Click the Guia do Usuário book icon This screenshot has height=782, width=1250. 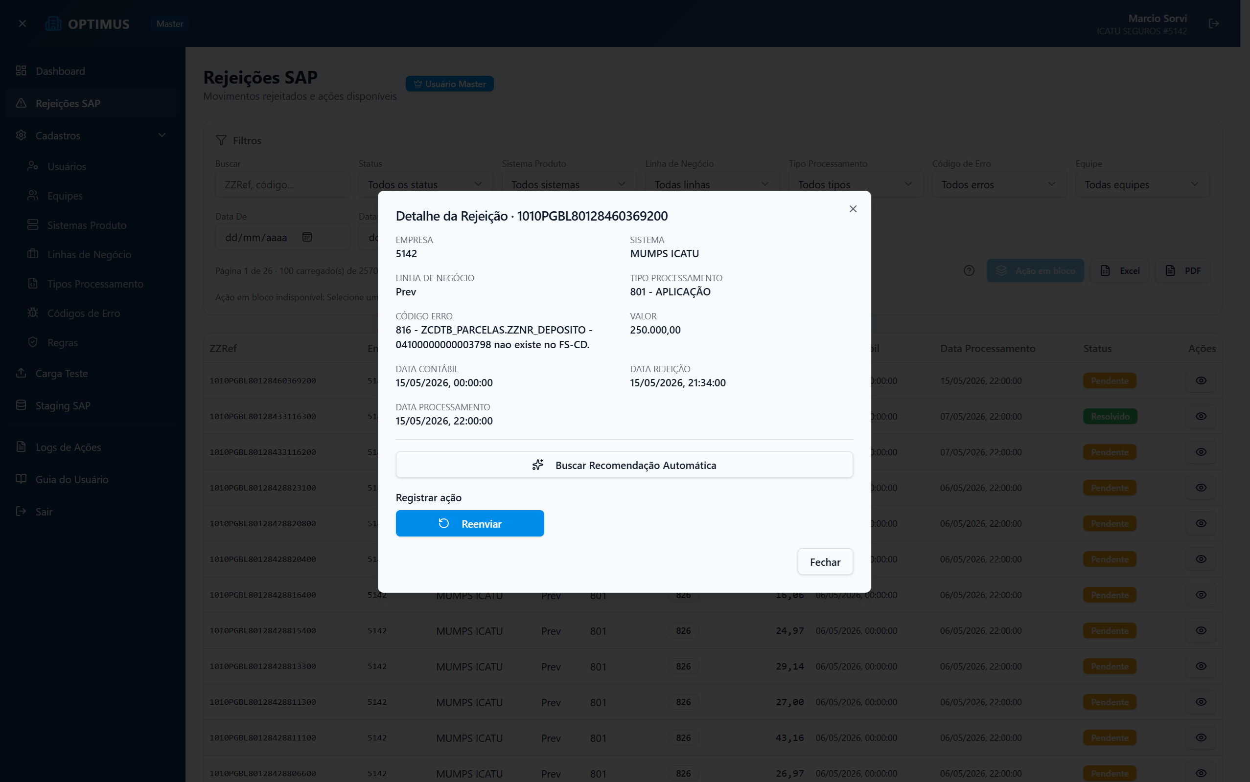point(21,478)
